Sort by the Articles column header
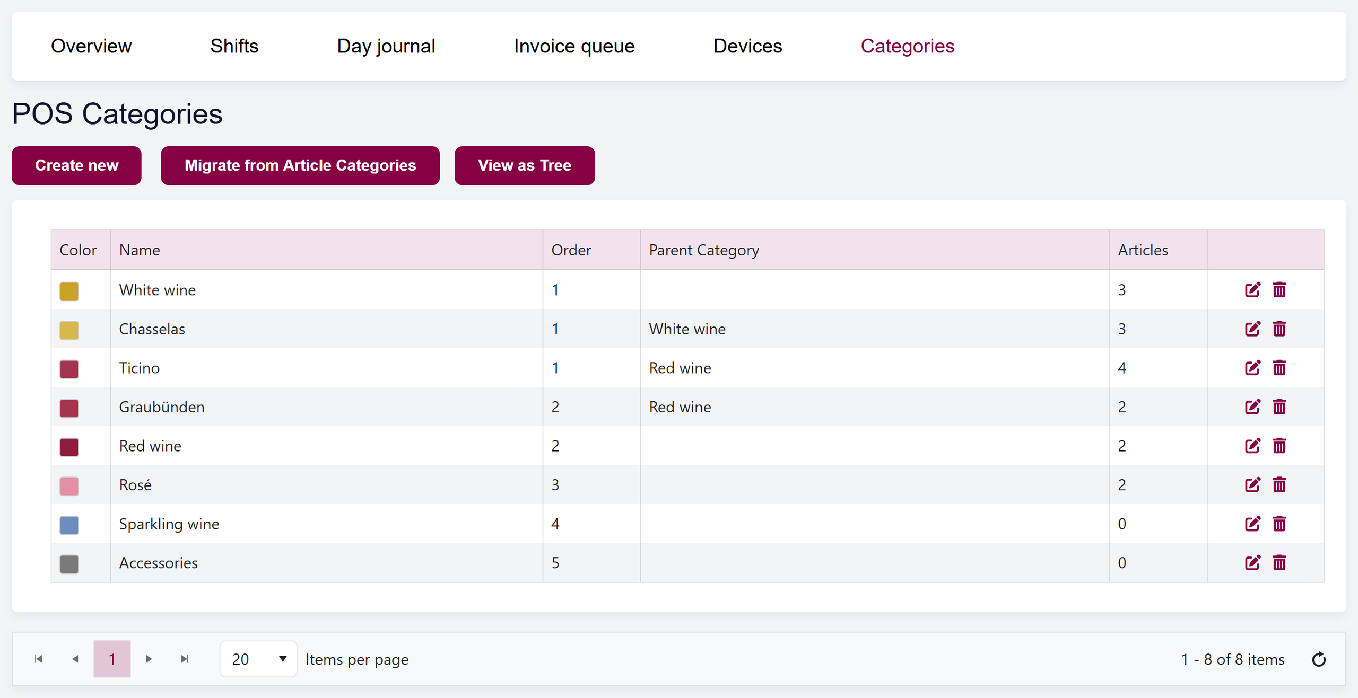The height and width of the screenshot is (698, 1358). click(x=1158, y=250)
